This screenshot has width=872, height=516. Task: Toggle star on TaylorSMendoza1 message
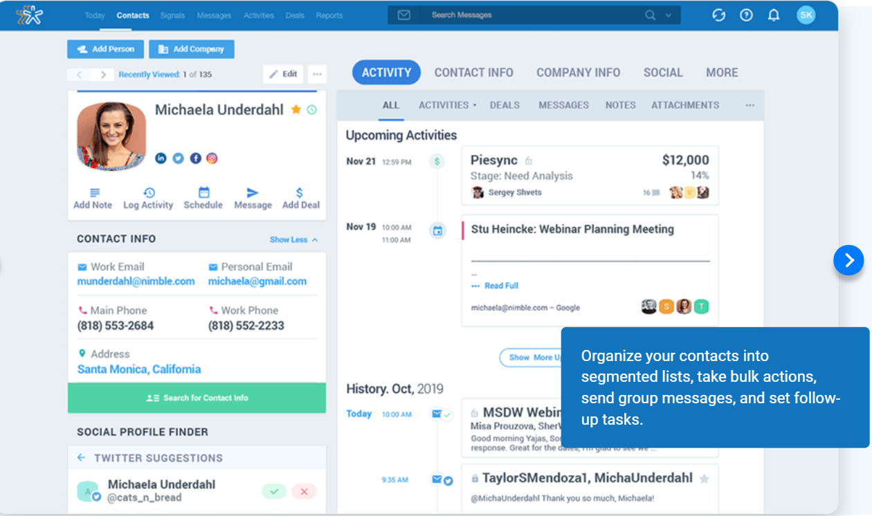point(704,479)
